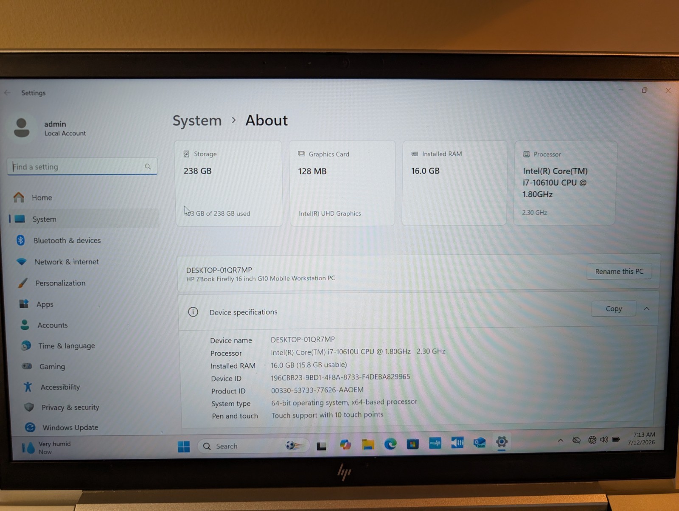Click the crossed-out cloud tray icon
Image resolution: width=679 pixels, height=511 pixels.
(576, 440)
